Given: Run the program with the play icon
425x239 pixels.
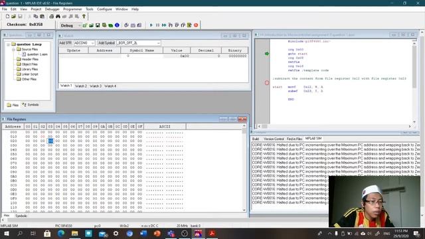Looking at the screenshot, I should tap(151, 25).
